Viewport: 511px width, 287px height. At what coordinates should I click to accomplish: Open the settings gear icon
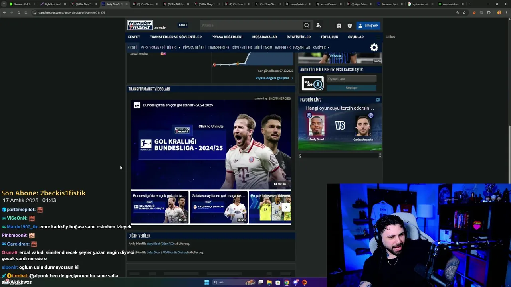pyautogui.click(x=374, y=47)
